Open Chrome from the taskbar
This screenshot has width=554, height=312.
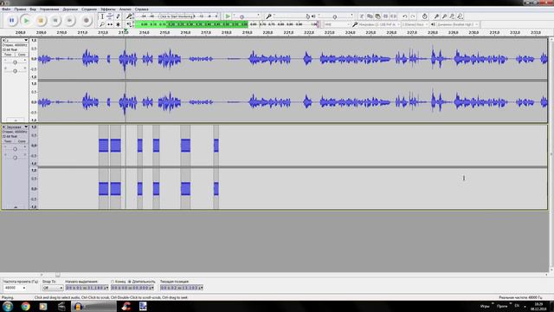coord(25,306)
